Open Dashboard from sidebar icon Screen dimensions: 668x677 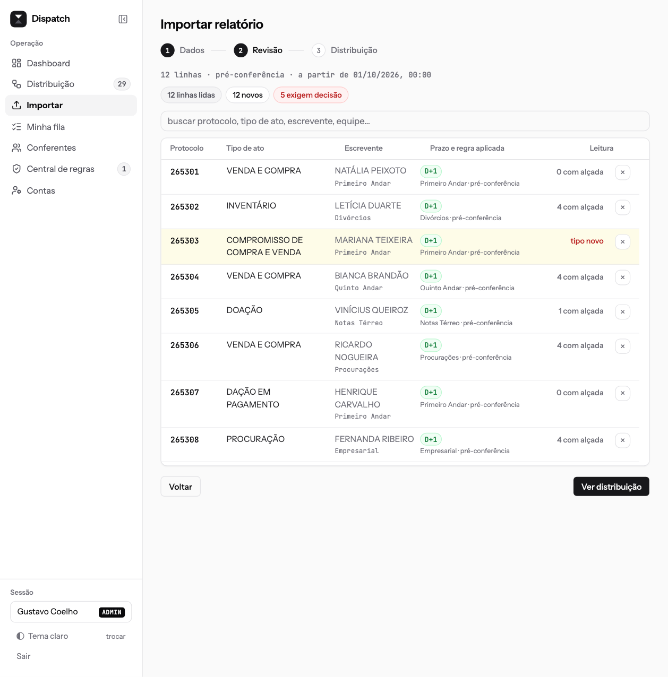coord(16,63)
